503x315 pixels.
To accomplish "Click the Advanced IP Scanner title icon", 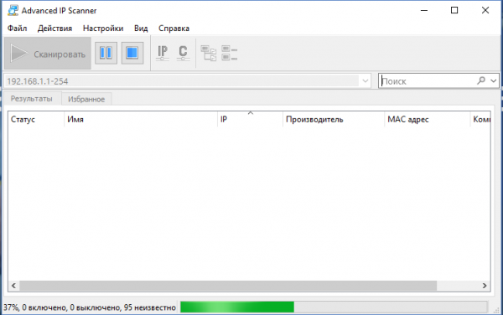I will point(13,10).
